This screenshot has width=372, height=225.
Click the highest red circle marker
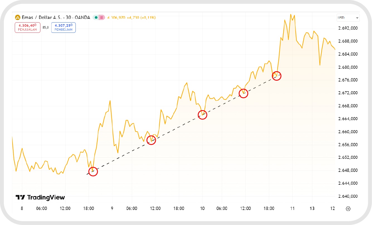tap(277, 76)
